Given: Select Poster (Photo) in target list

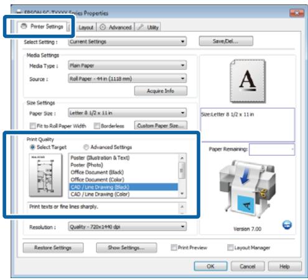Looking at the screenshot, I should point(123,165).
